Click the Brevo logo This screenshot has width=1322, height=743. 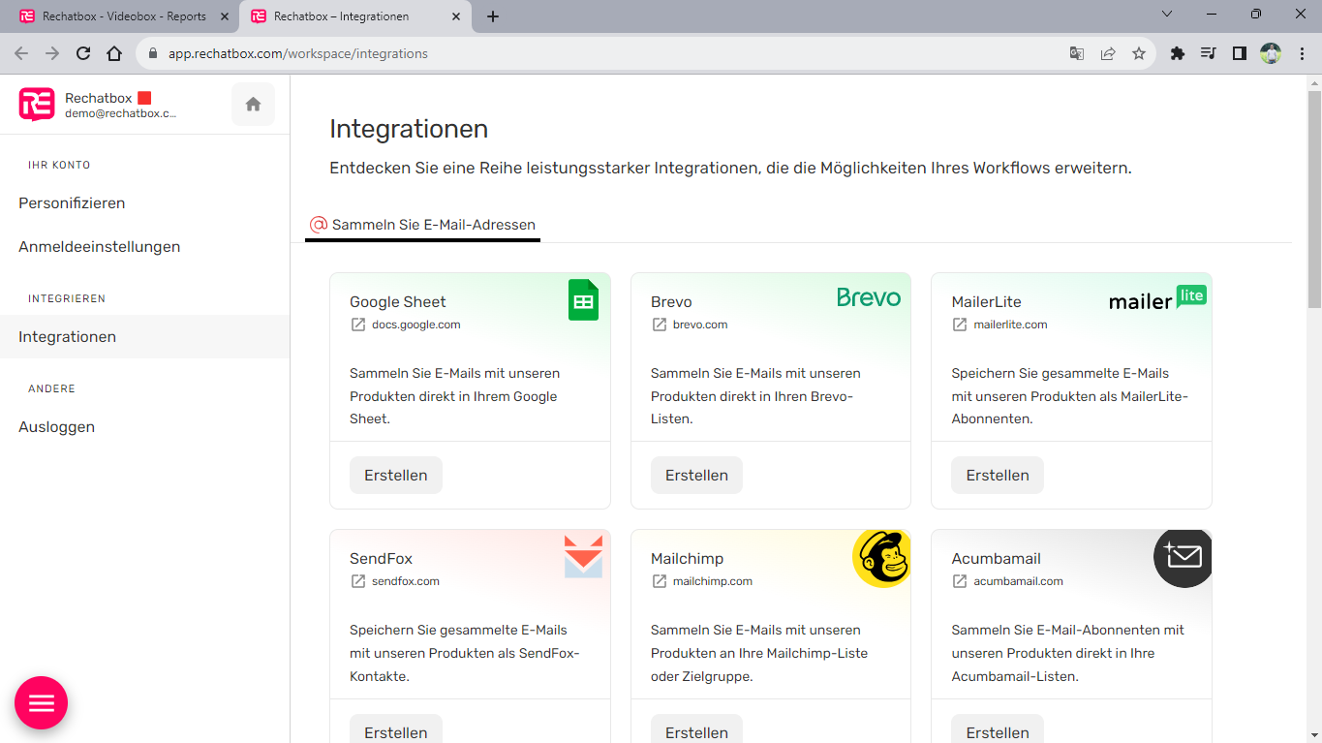pyautogui.click(x=869, y=297)
